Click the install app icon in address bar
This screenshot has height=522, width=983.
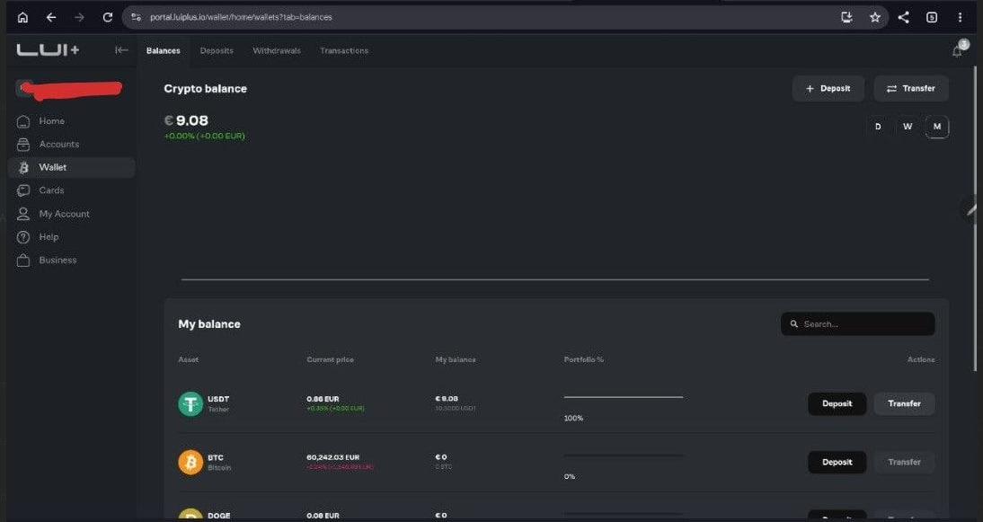(x=846, y=18)
